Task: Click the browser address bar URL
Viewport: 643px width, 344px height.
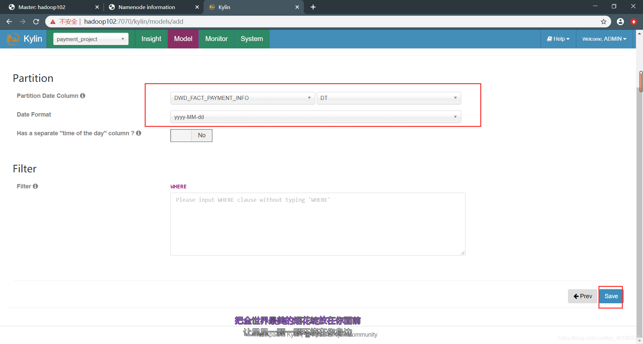Action: click(134, 22)
